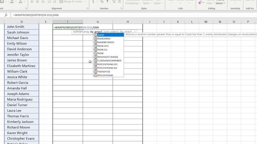
Task: Open the Accounting format dropdown arrow
Action: [97, 2]
